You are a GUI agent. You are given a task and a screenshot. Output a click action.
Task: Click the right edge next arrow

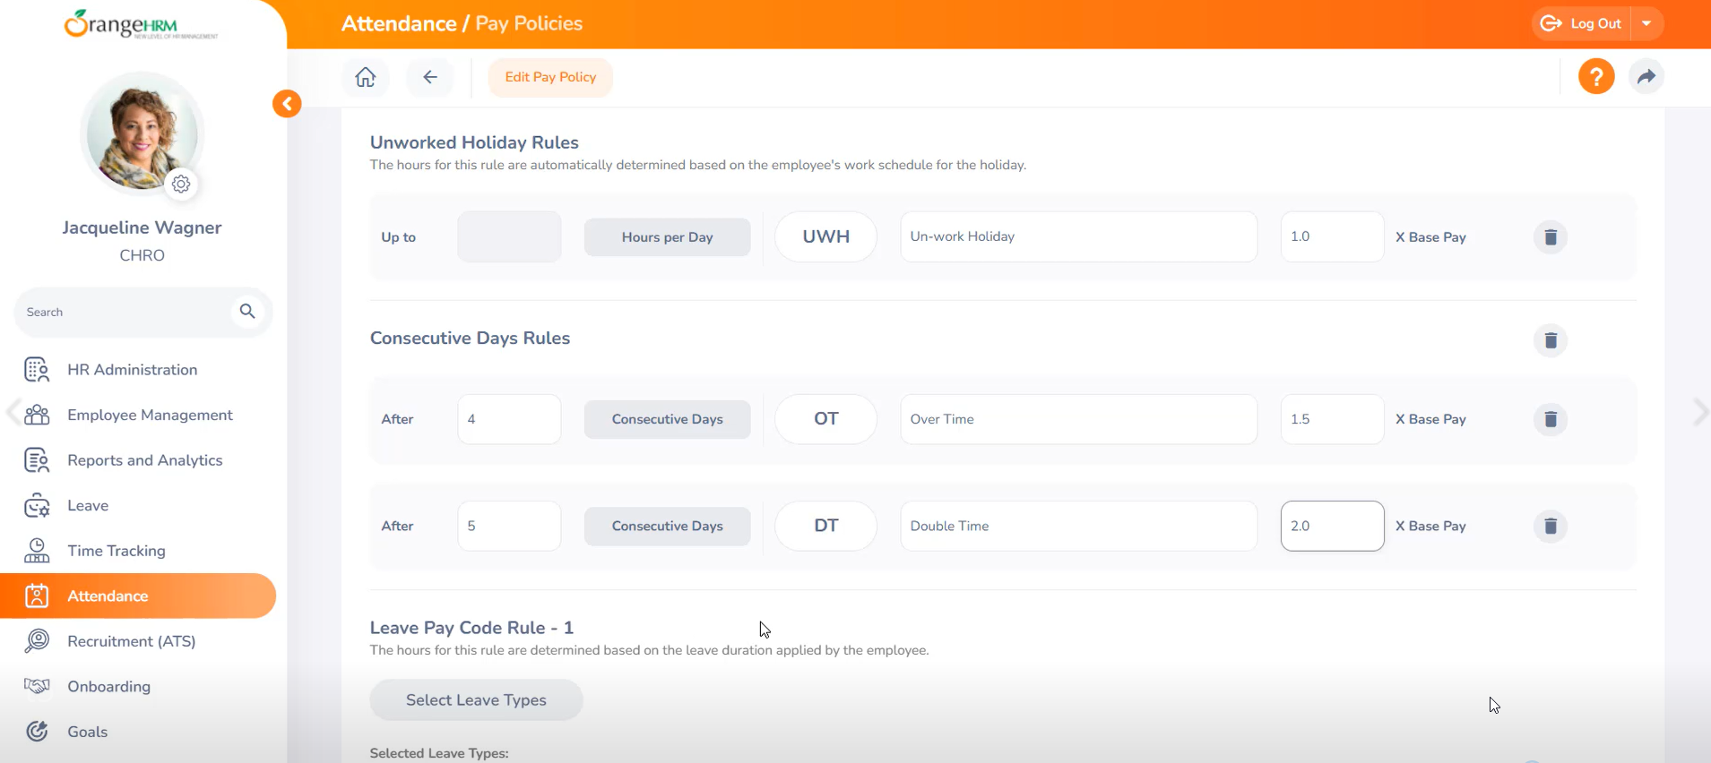pyautogui.click(x=1699, y=412)
